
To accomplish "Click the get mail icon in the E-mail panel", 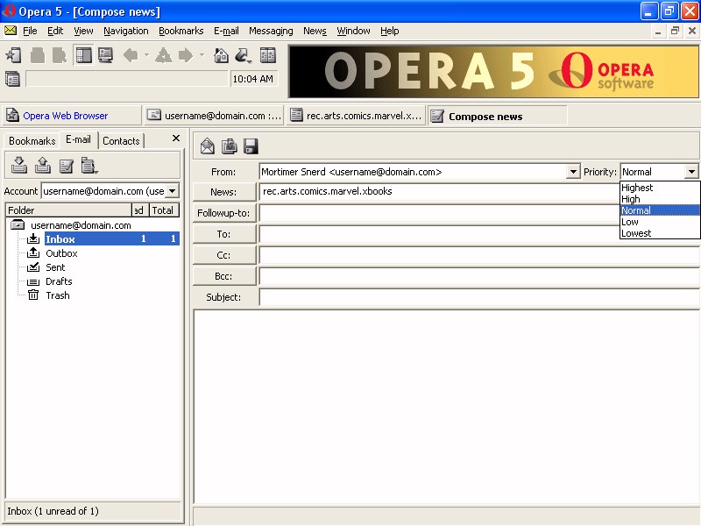I will [x=18, y=165].
